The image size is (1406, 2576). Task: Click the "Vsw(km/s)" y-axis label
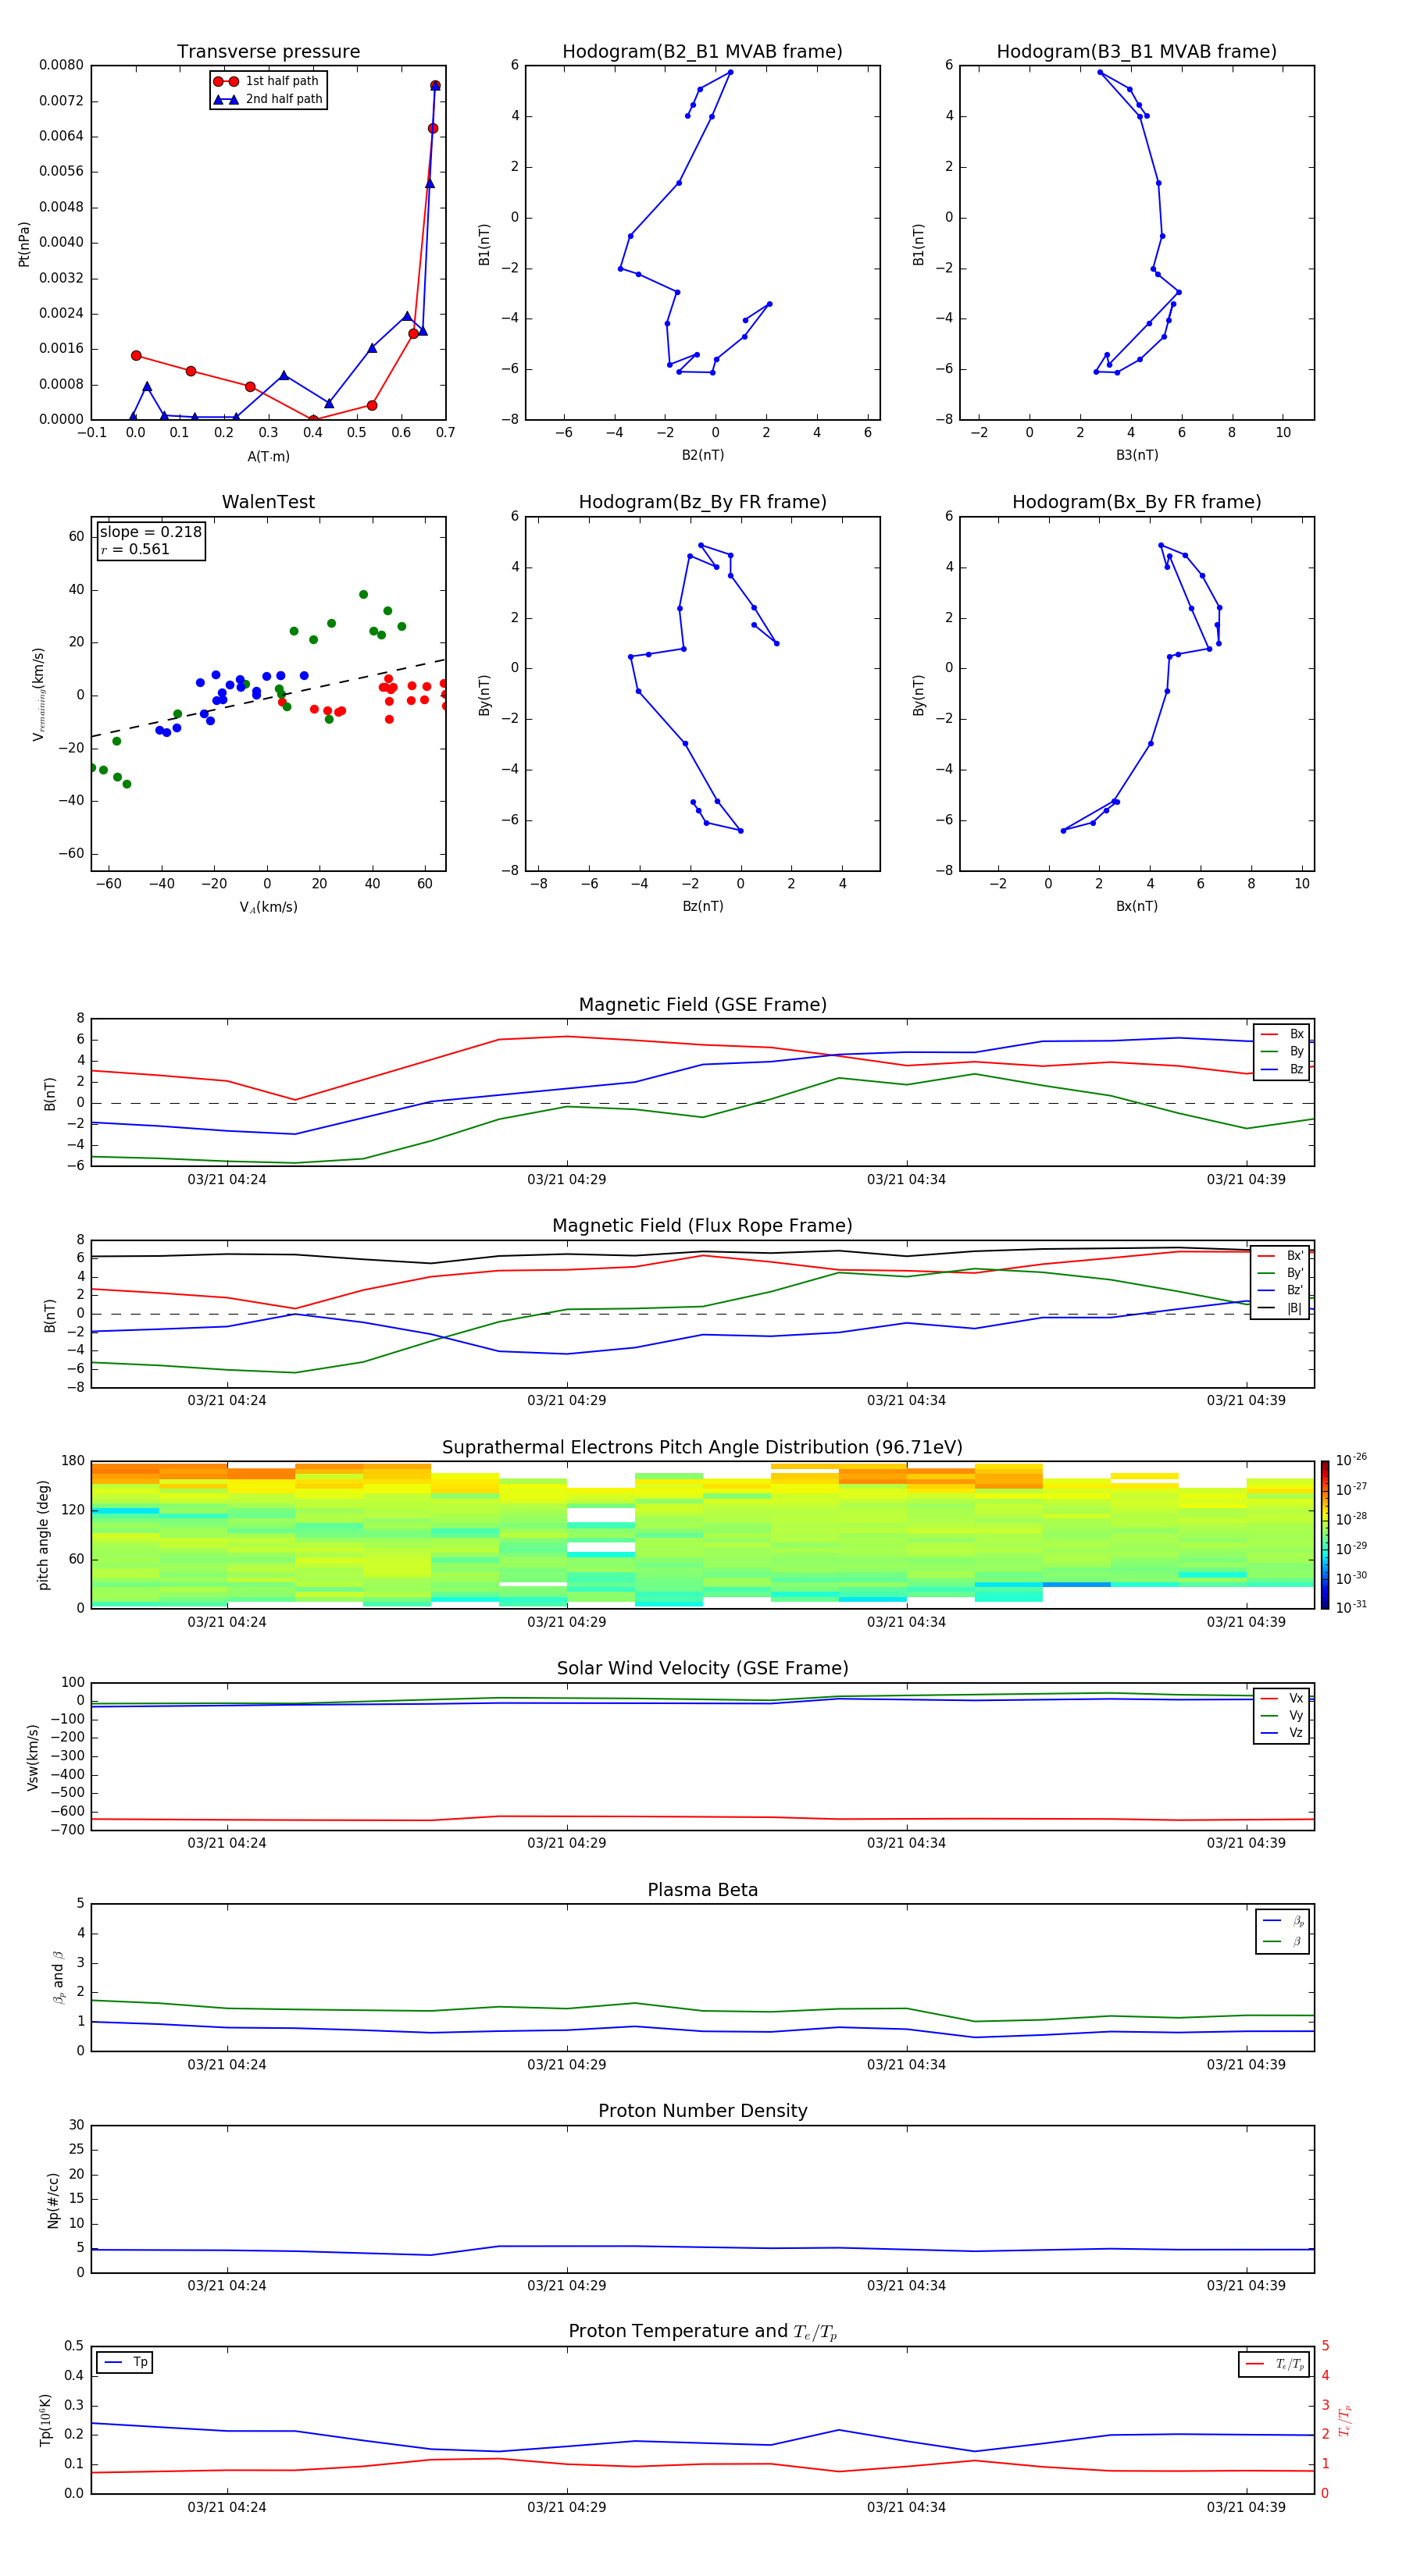[x=32, y=1756]
